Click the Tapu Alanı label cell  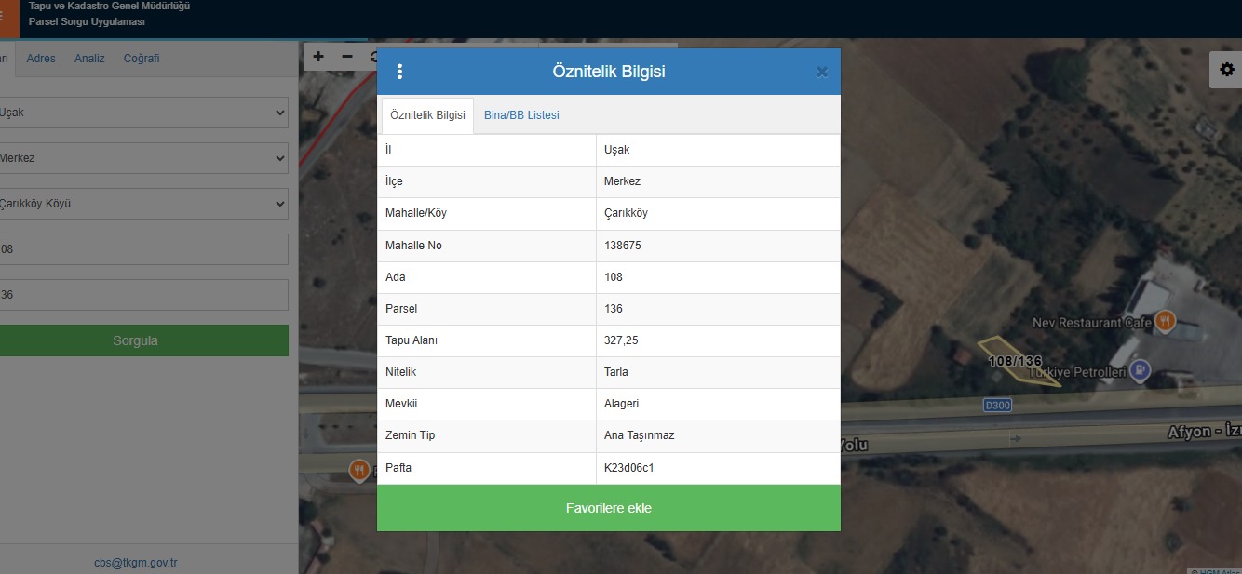click(x=487, y=340)
